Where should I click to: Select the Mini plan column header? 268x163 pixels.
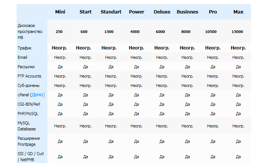(60, 12)
